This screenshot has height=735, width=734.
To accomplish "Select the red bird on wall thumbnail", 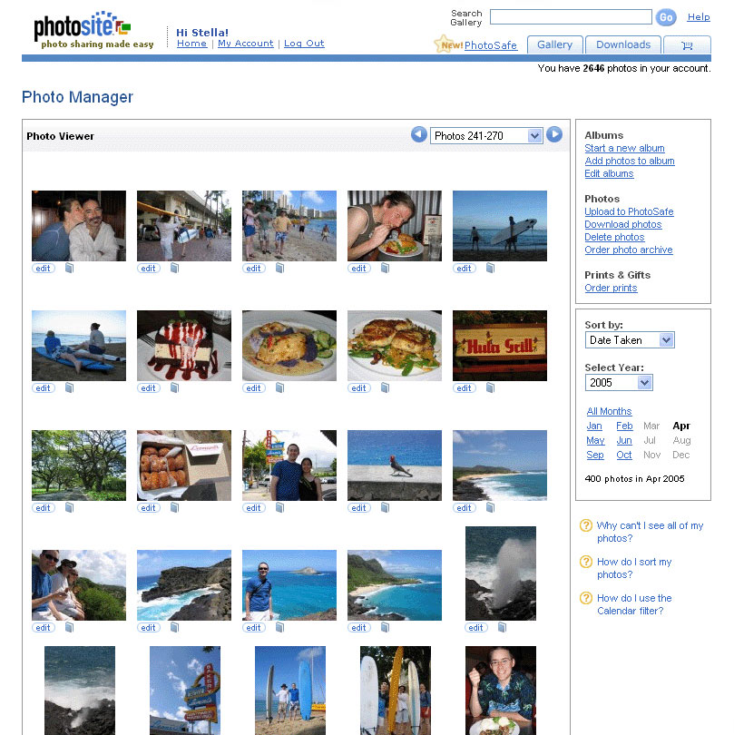I will coord(394,465).
